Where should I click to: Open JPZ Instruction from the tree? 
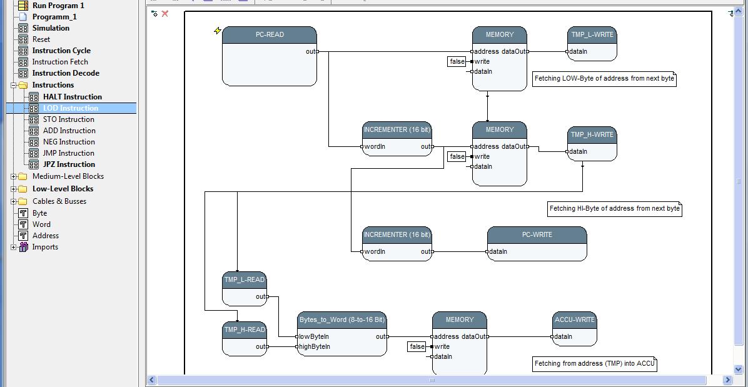[69, 164]
